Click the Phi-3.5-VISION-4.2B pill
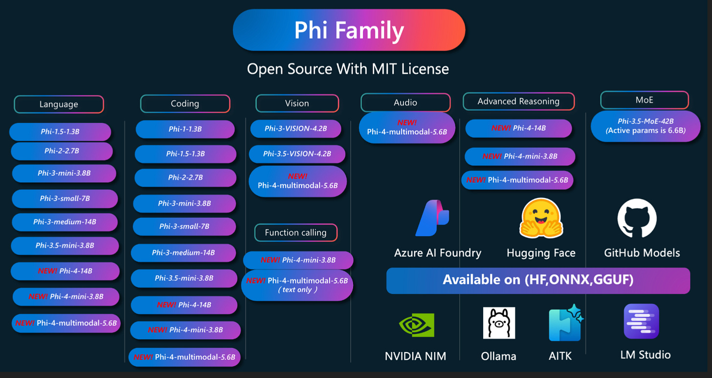The image size is (712, 378). tap(297, 154)
